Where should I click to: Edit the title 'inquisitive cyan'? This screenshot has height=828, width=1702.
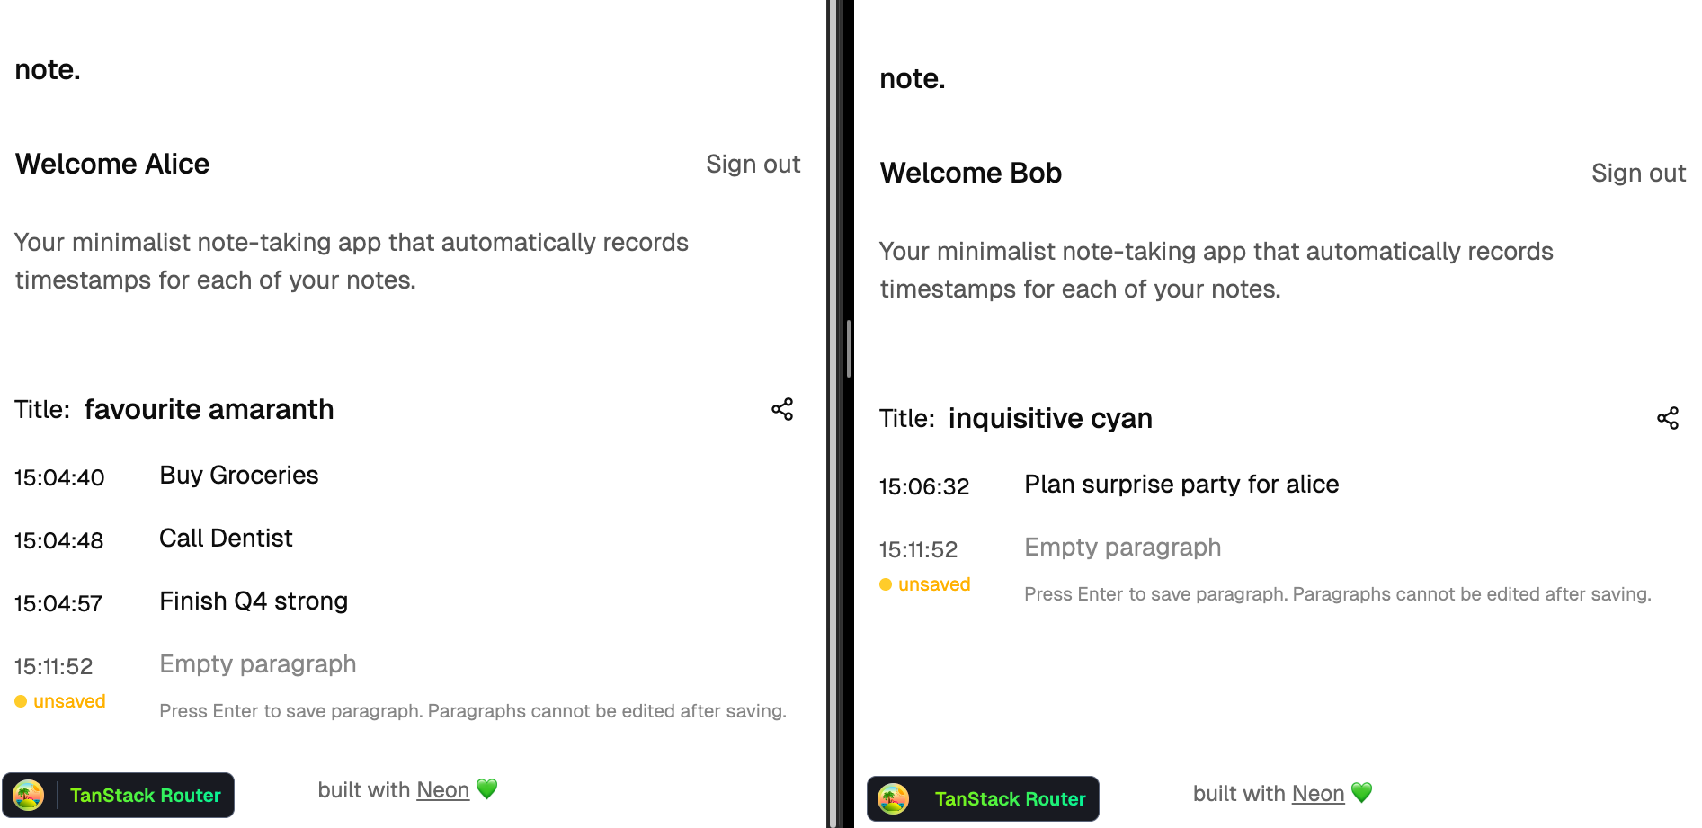[x=1050, y=419]
